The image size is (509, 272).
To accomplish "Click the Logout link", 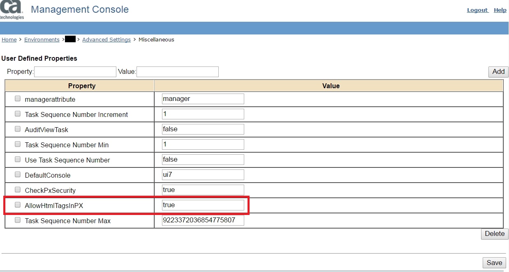I will 477,10.
